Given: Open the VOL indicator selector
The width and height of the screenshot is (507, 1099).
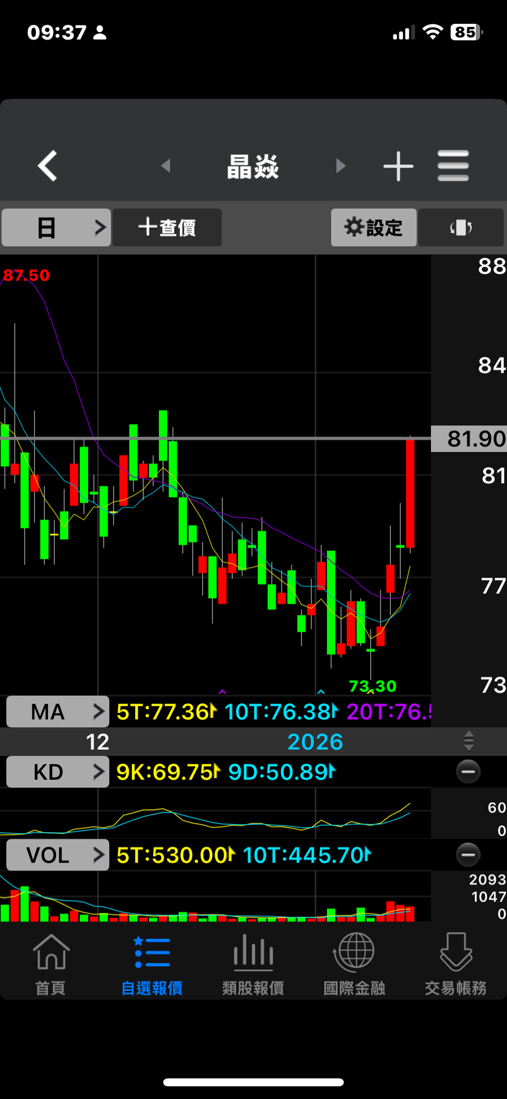Looking at the screenshot, I should [58, 855].
